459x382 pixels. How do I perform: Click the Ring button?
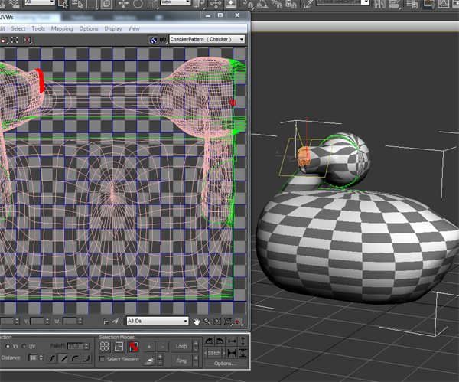181,361
